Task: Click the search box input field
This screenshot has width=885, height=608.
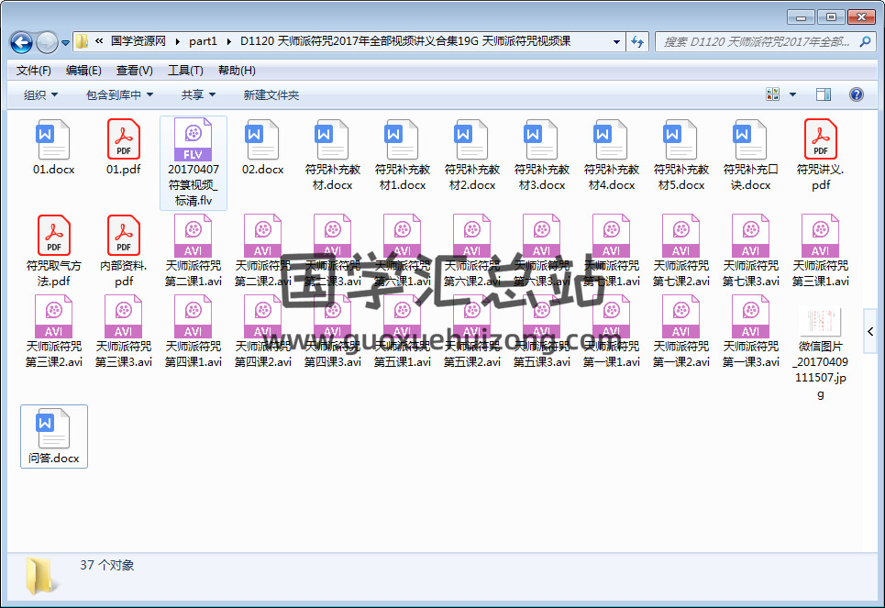Action: point(757,41)
